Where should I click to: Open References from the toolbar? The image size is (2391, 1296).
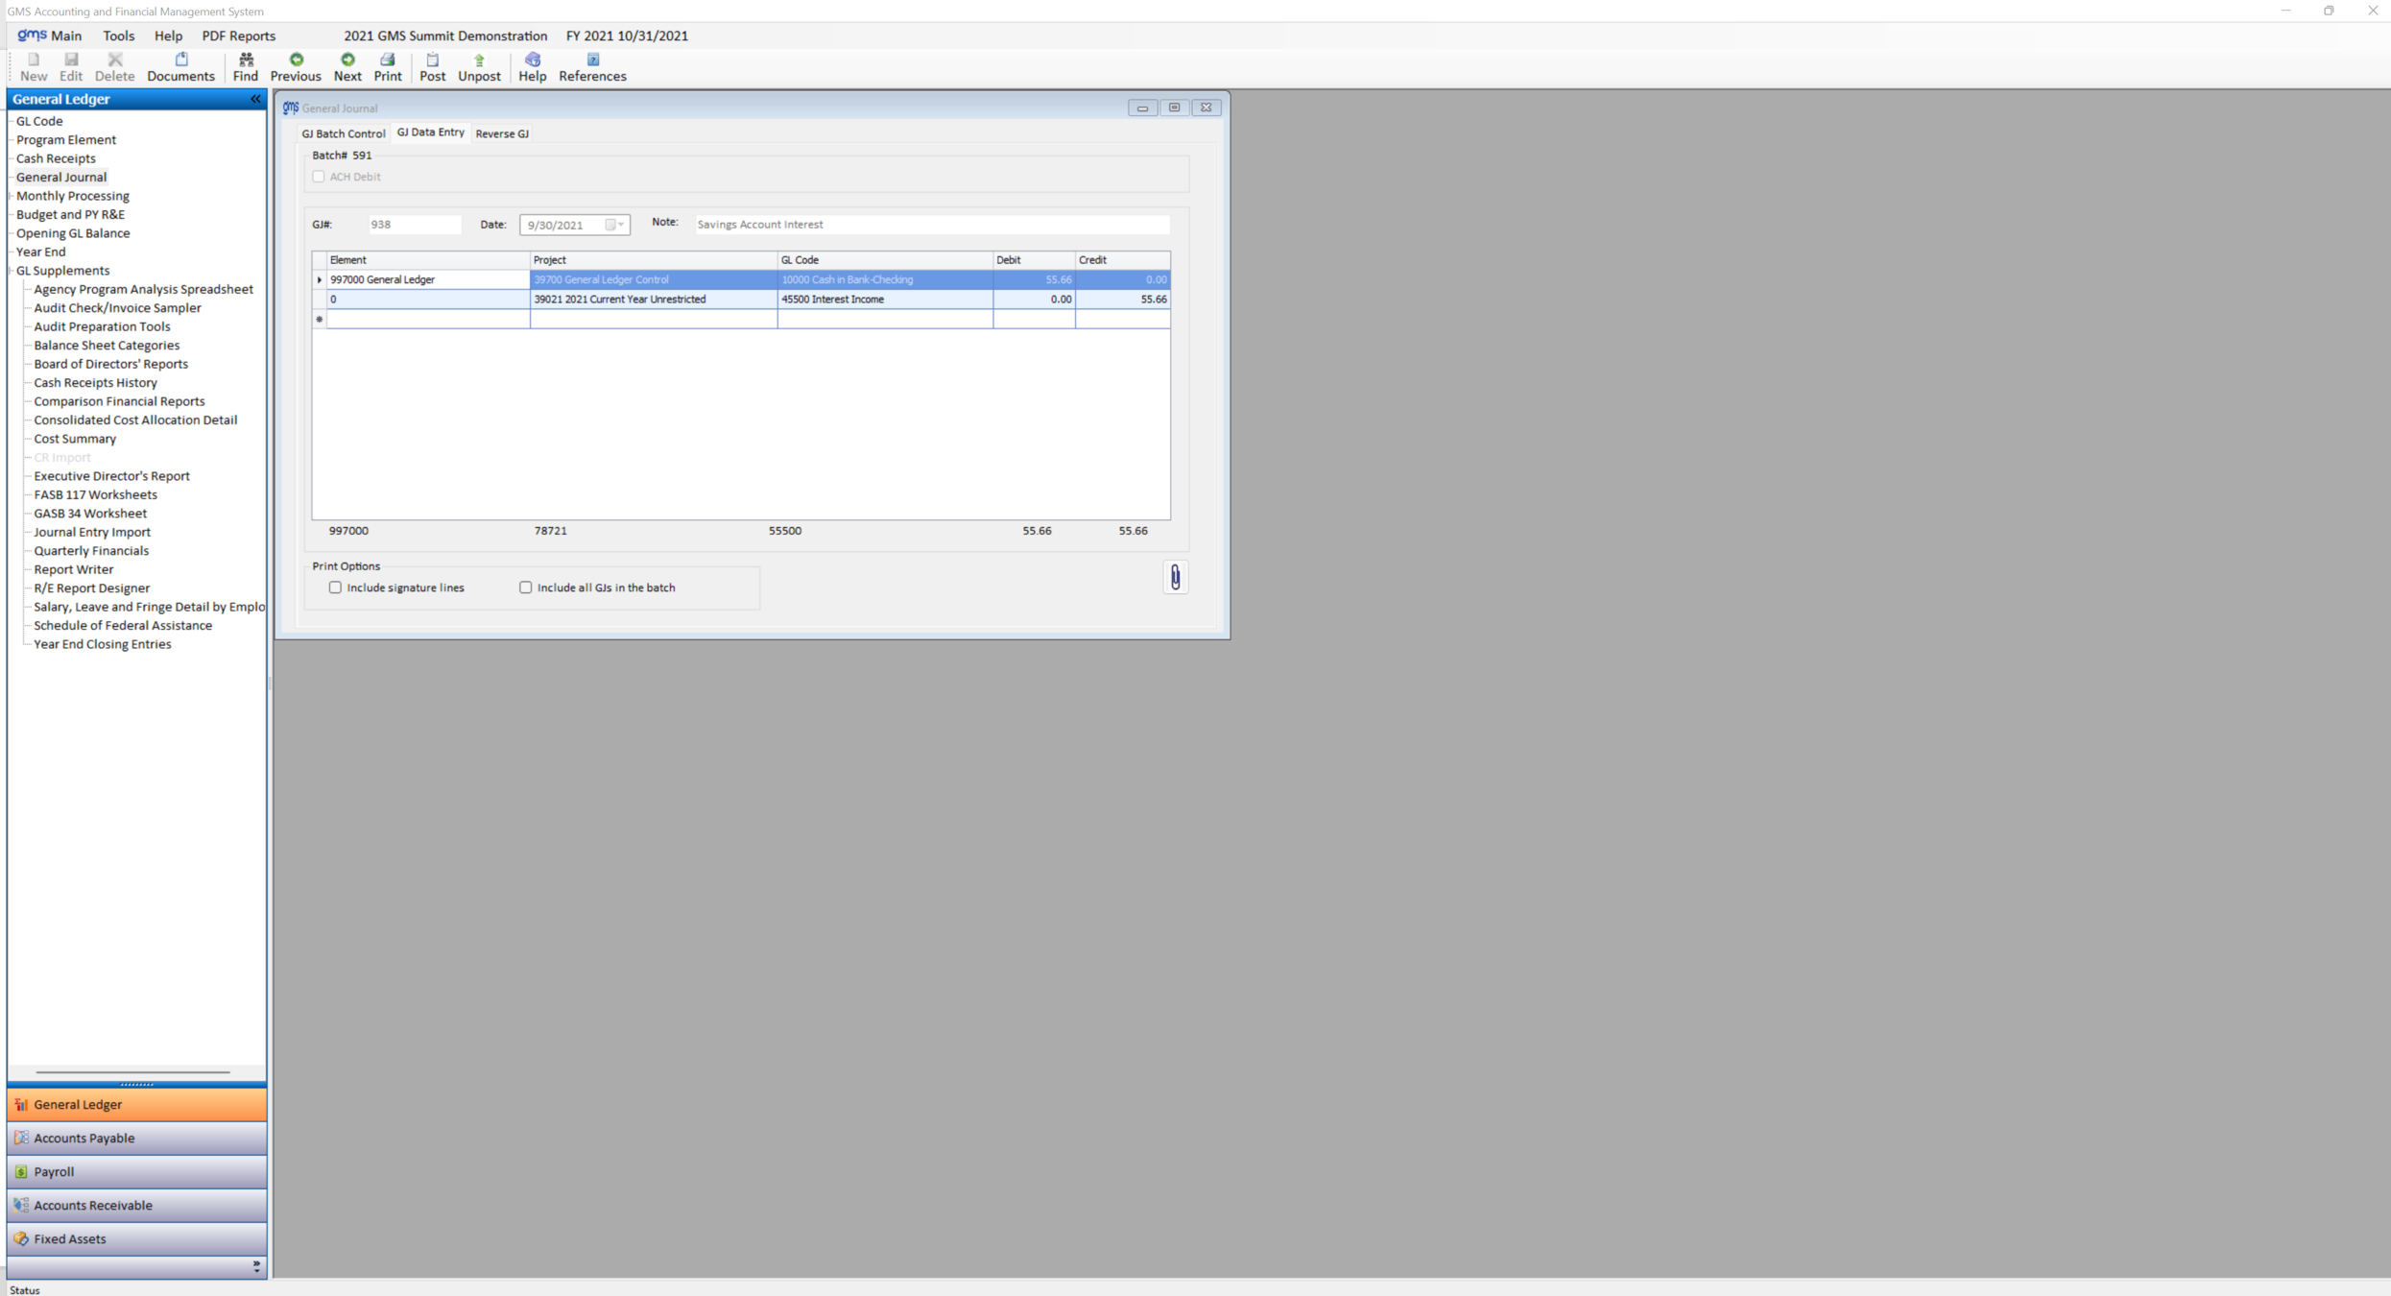pyautogui.click(x=592, y=66)
